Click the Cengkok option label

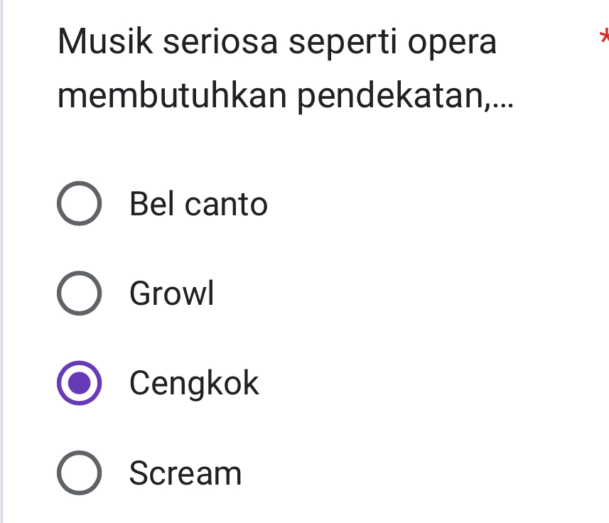coord(194,384)
